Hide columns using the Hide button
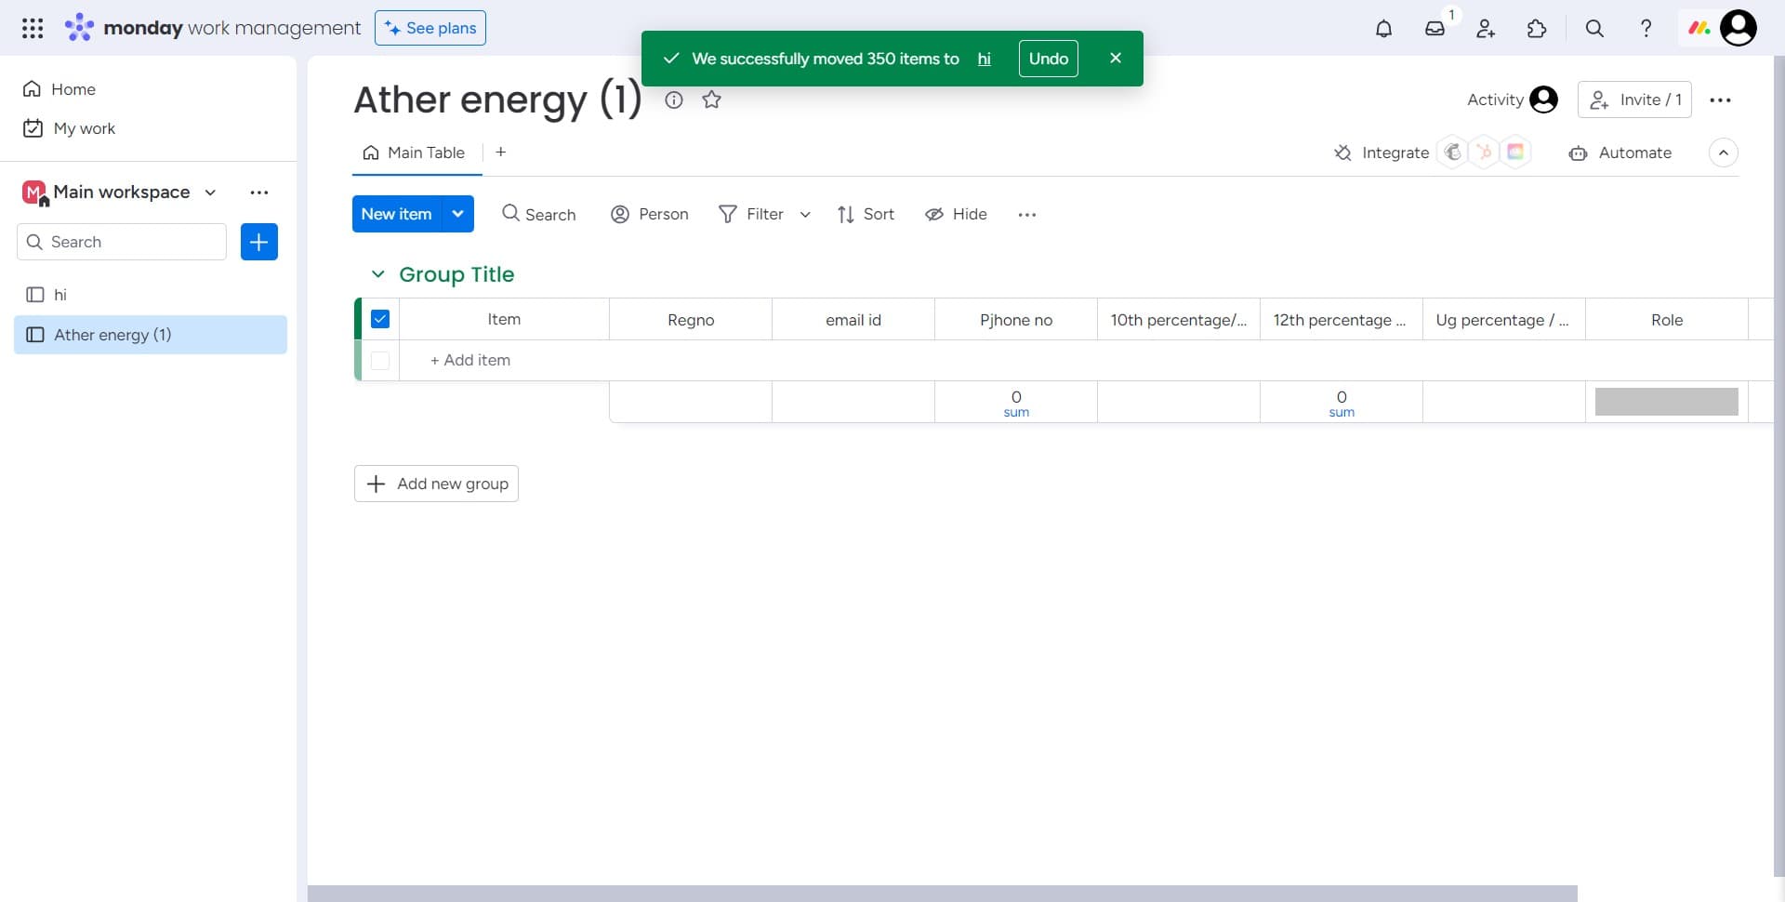 (956, 214)
